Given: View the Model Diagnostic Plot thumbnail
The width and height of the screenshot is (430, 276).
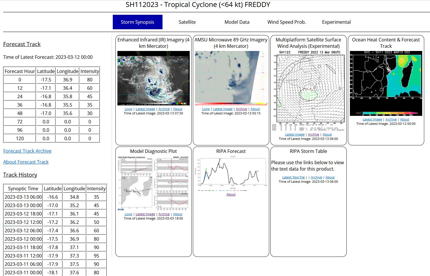Looking at the screenshot, I should (x=153, y=184).
